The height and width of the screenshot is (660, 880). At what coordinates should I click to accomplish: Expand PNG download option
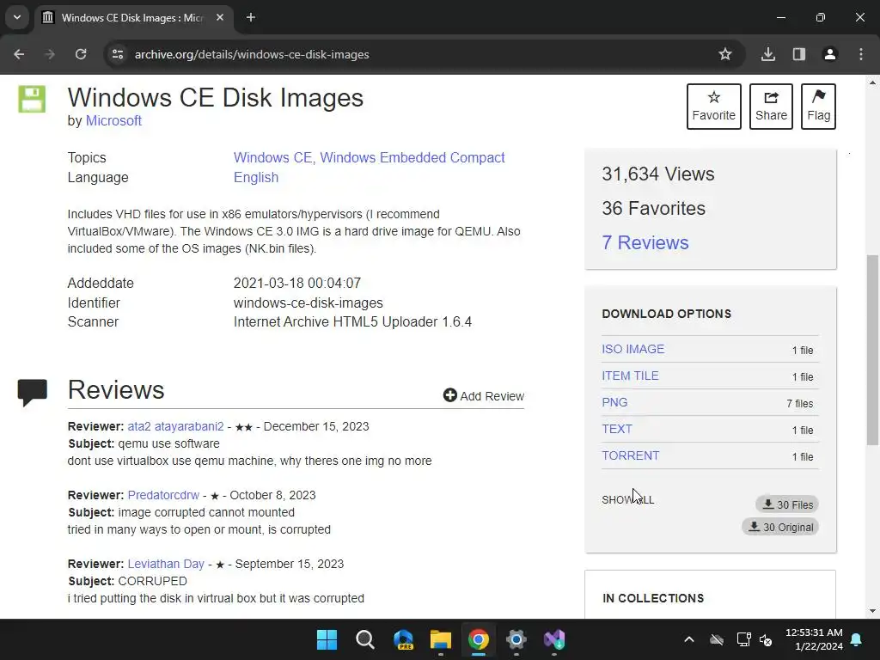click(614, 402)
